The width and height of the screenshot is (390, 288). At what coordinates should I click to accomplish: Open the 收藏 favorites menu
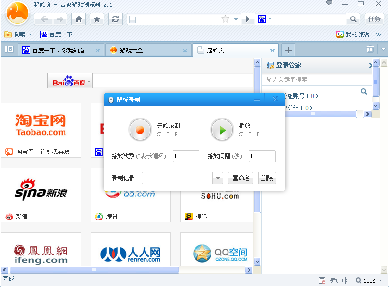tap(18, 34)
